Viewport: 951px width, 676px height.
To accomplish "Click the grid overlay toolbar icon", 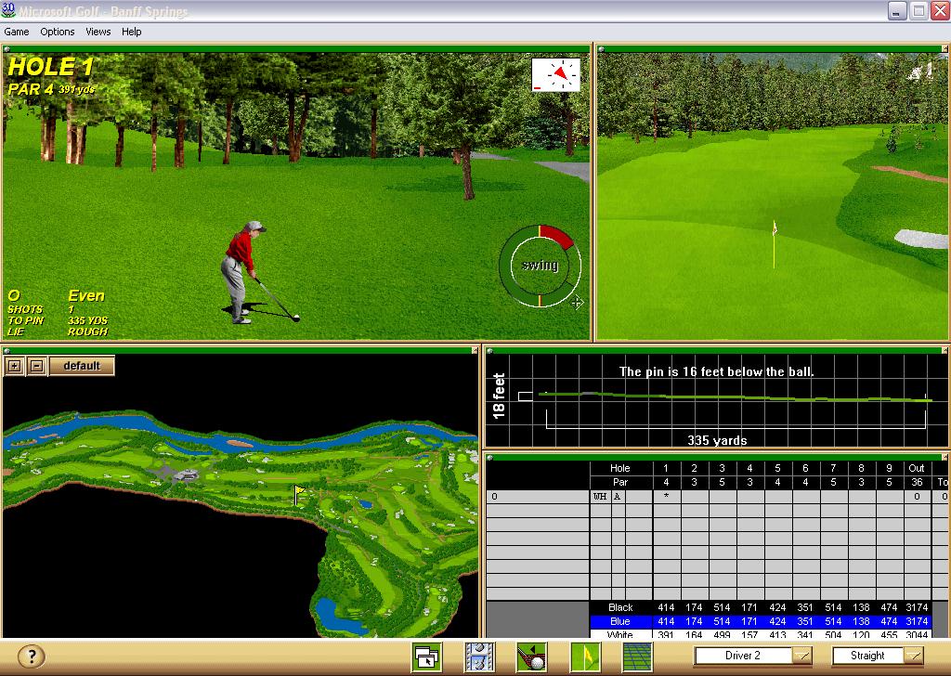I will [638, 656].
